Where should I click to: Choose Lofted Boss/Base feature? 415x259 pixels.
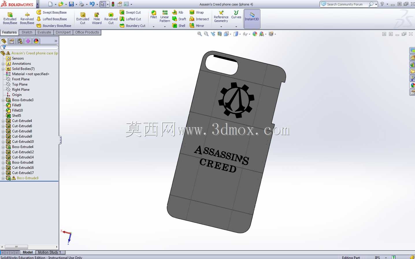(51, 19)
